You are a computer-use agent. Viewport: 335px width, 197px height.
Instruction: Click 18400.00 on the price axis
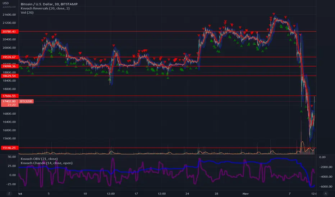(9, 81)
